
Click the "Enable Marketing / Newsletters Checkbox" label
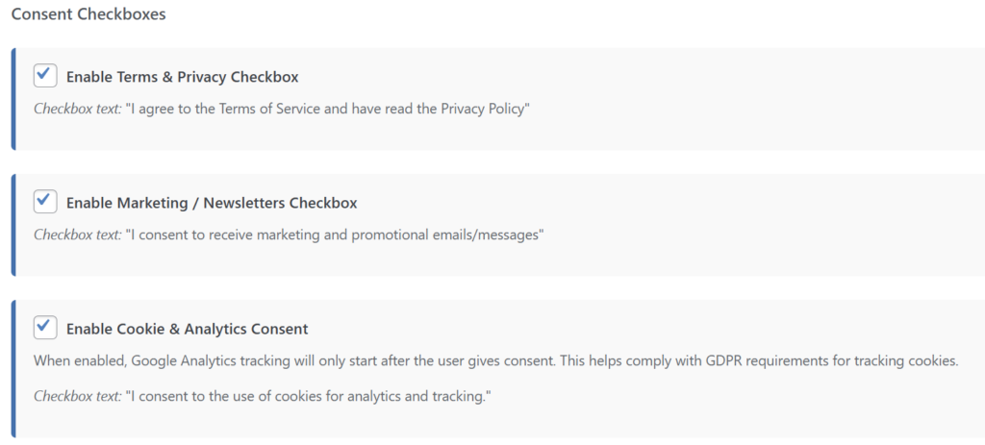[x=212, y=203]
